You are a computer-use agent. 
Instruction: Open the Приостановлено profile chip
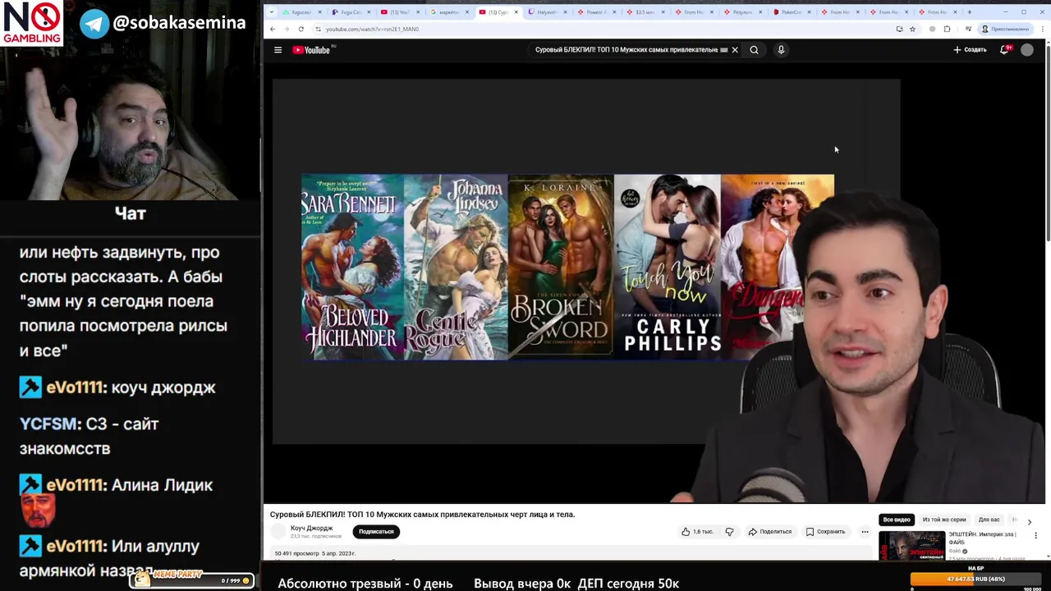point(1006,29)
